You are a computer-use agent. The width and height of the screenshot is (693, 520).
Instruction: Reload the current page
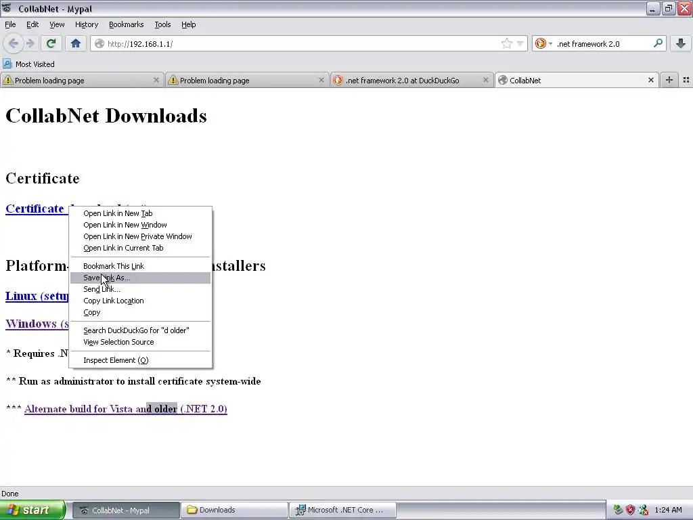(x=51, y=43)
